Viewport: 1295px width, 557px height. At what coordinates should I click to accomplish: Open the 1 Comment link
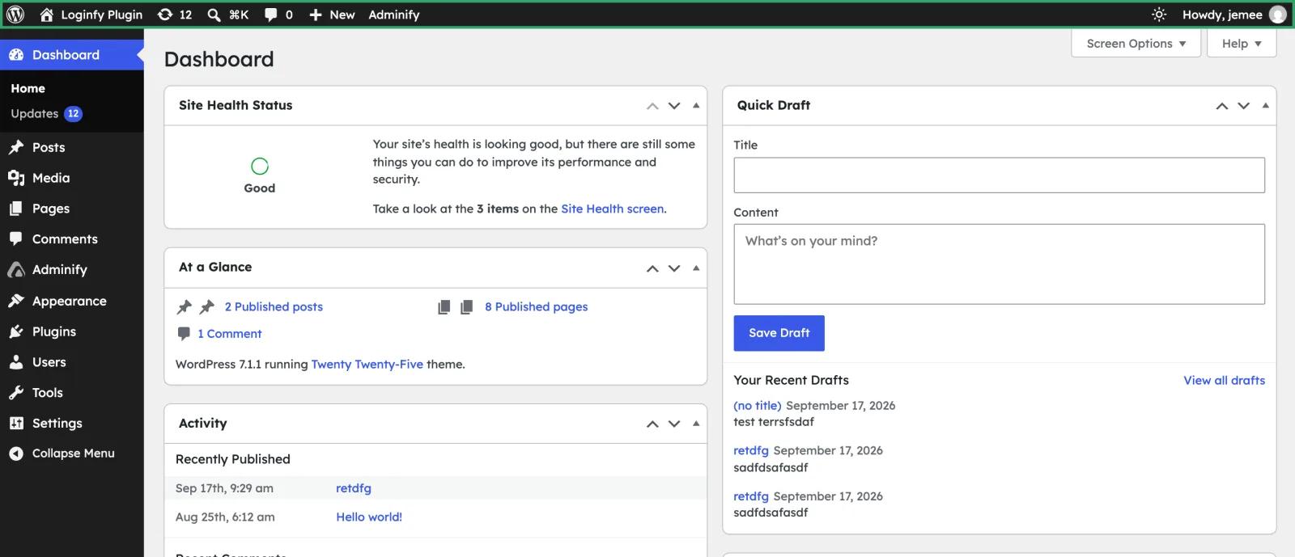tap(230, 334)
